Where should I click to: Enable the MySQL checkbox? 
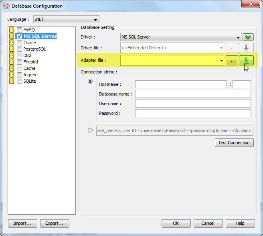click(19, 30)
